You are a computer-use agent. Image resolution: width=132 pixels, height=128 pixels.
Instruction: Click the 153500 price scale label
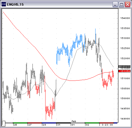125,28
